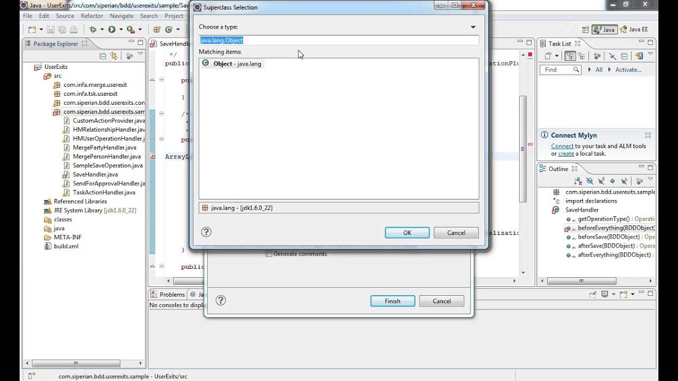The width and height of the screenshot is (678, 381).
Task: Click the create local task link
Action: [566, 153]
